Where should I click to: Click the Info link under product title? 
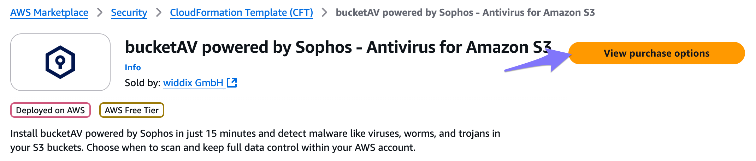[x=133, y=67]
